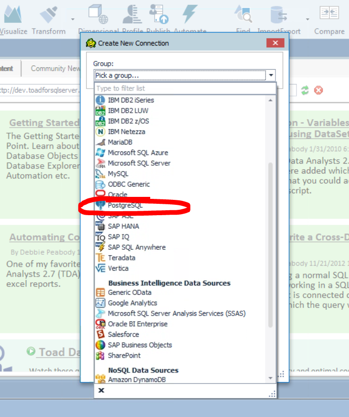Image resolution: width=349 pixels, height=417 pixels.
Task: Open the Automate lightning icon
Action: click(x=190, y=14)
